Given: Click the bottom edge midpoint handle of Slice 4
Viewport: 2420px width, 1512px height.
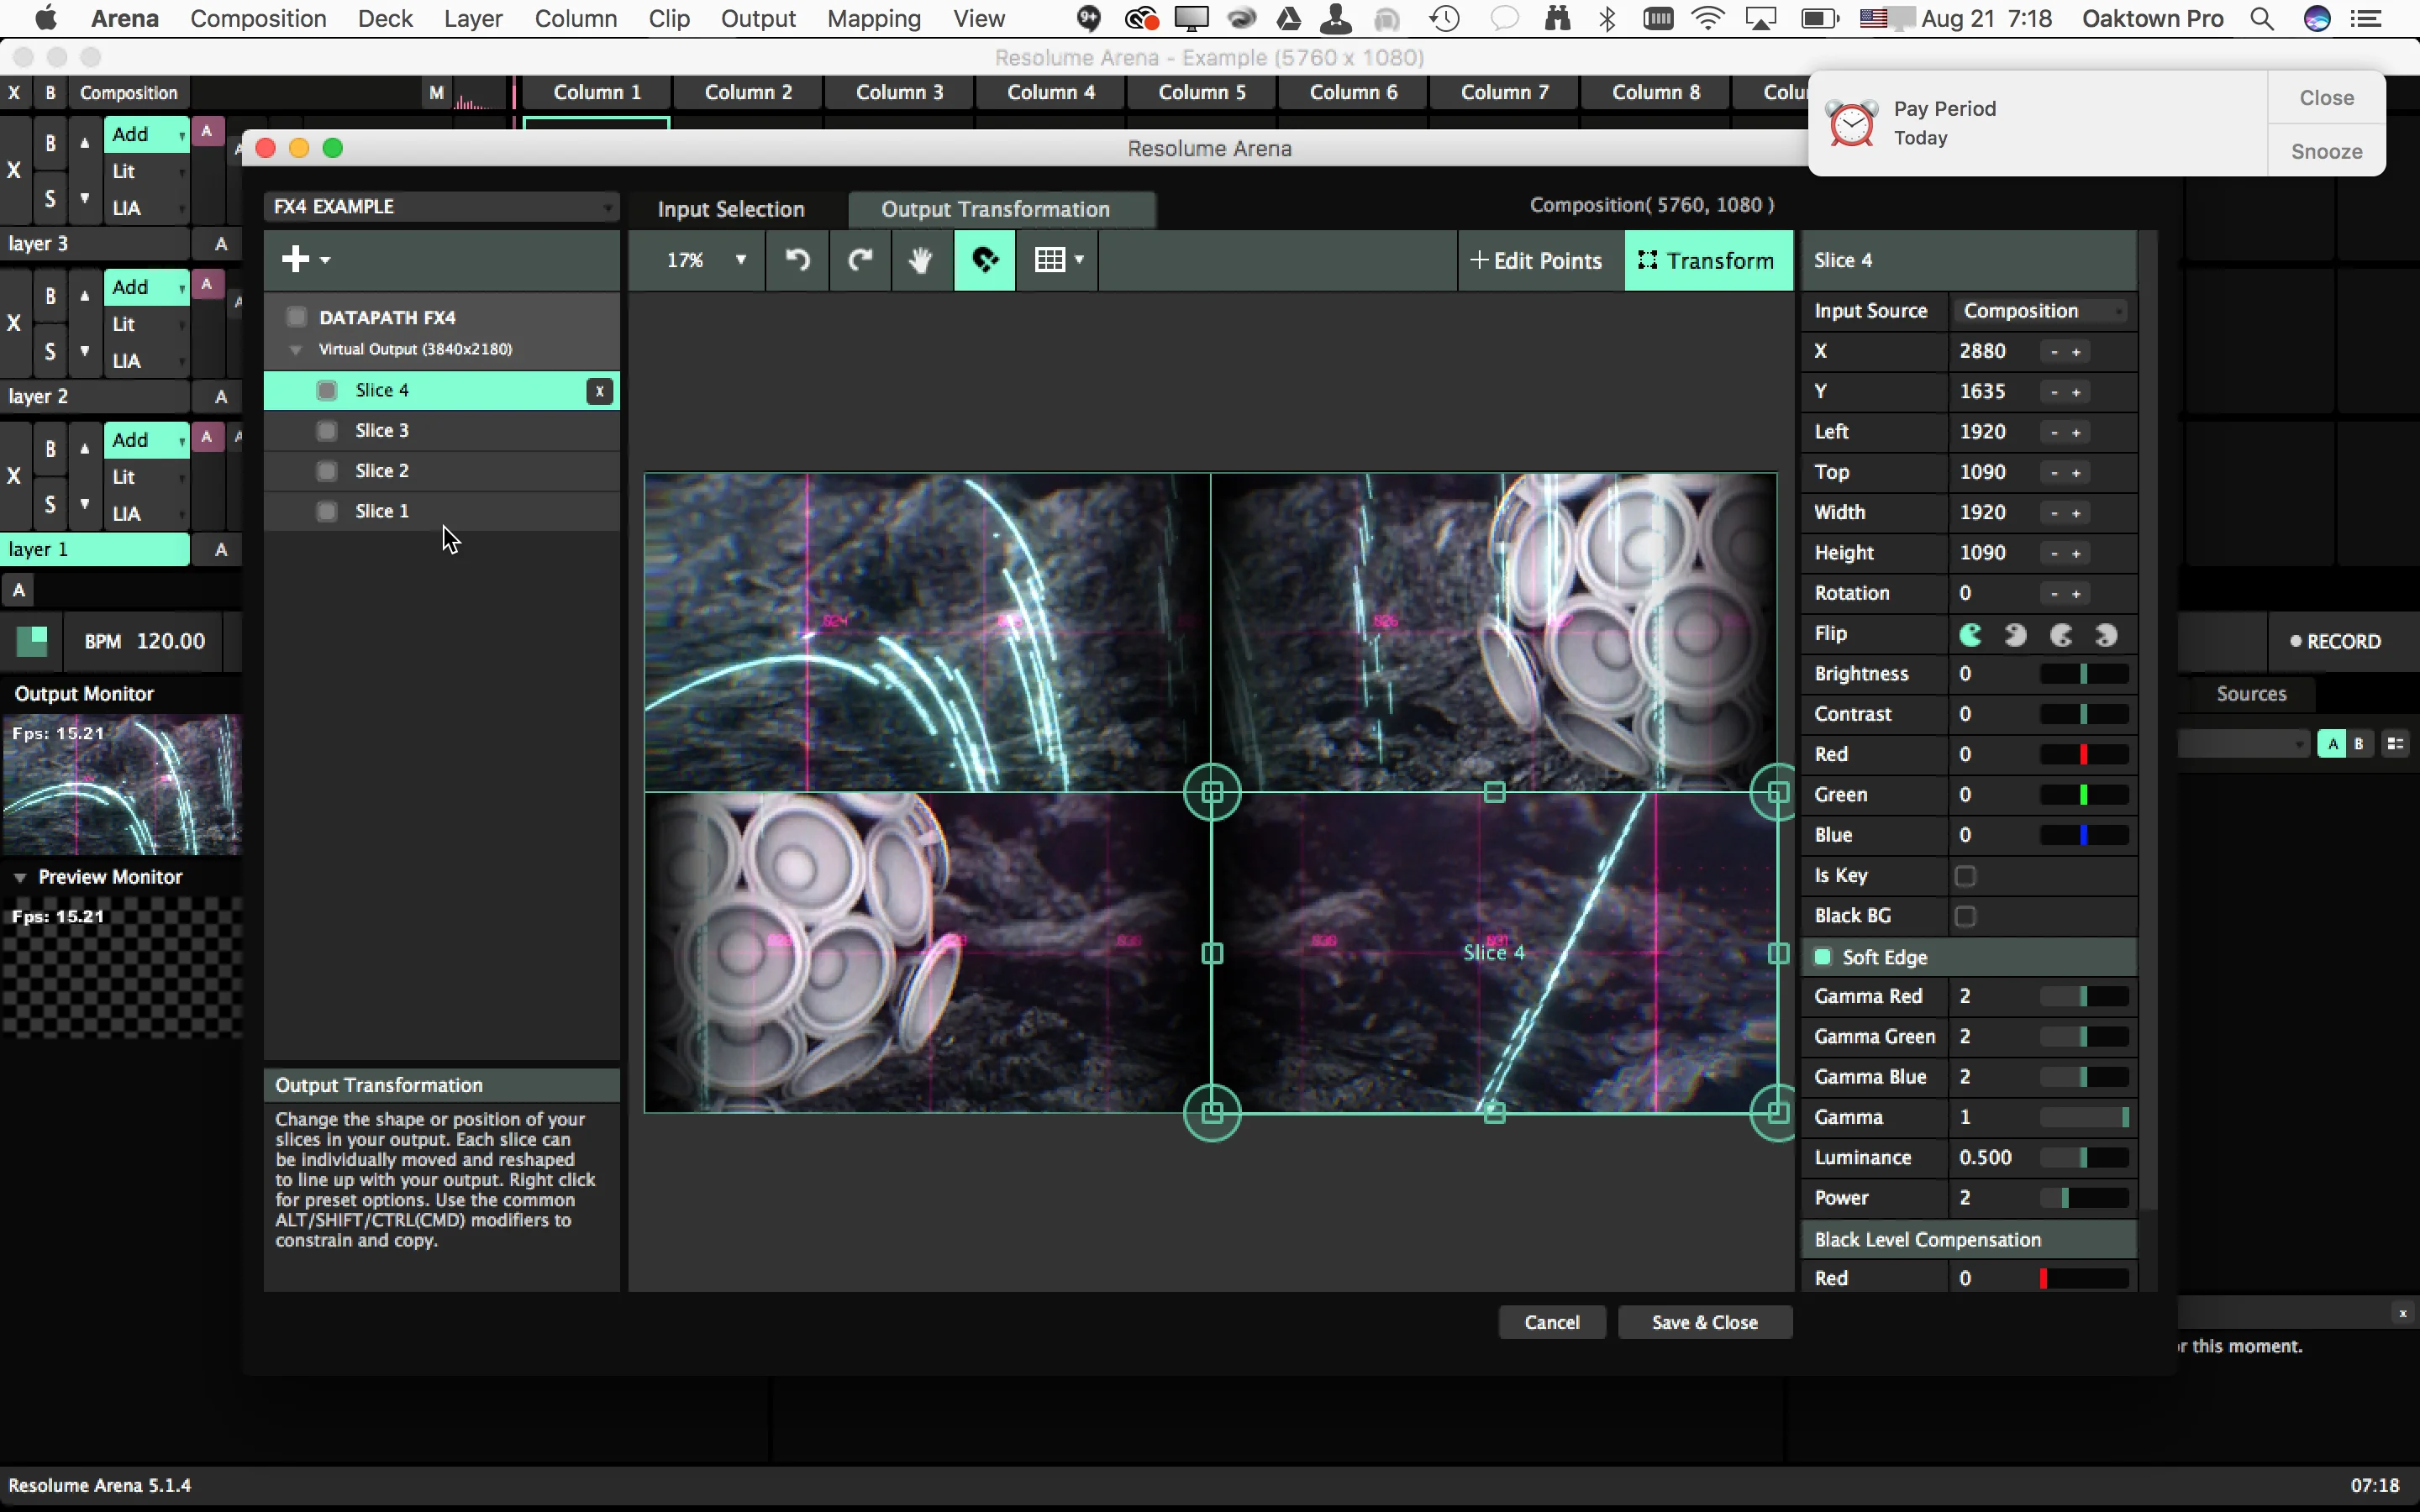Looking at the screenshot, I should [x=1494, y=1112].
